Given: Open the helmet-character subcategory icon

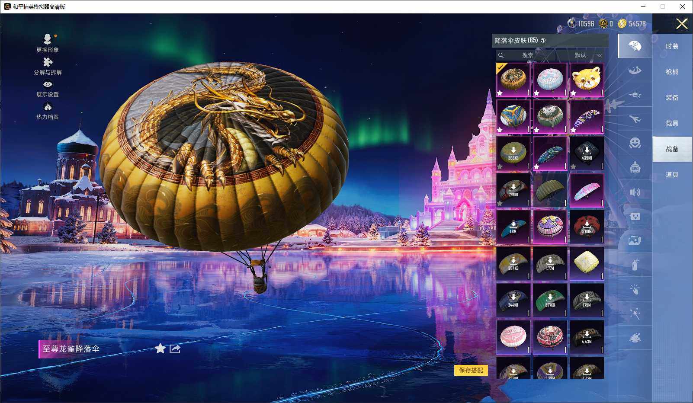Looking at the screenshot, I should click(x=635, y=167).
